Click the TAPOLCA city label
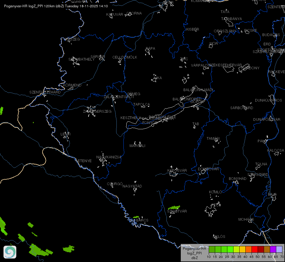The image size is (285, 262). [141, 105]
